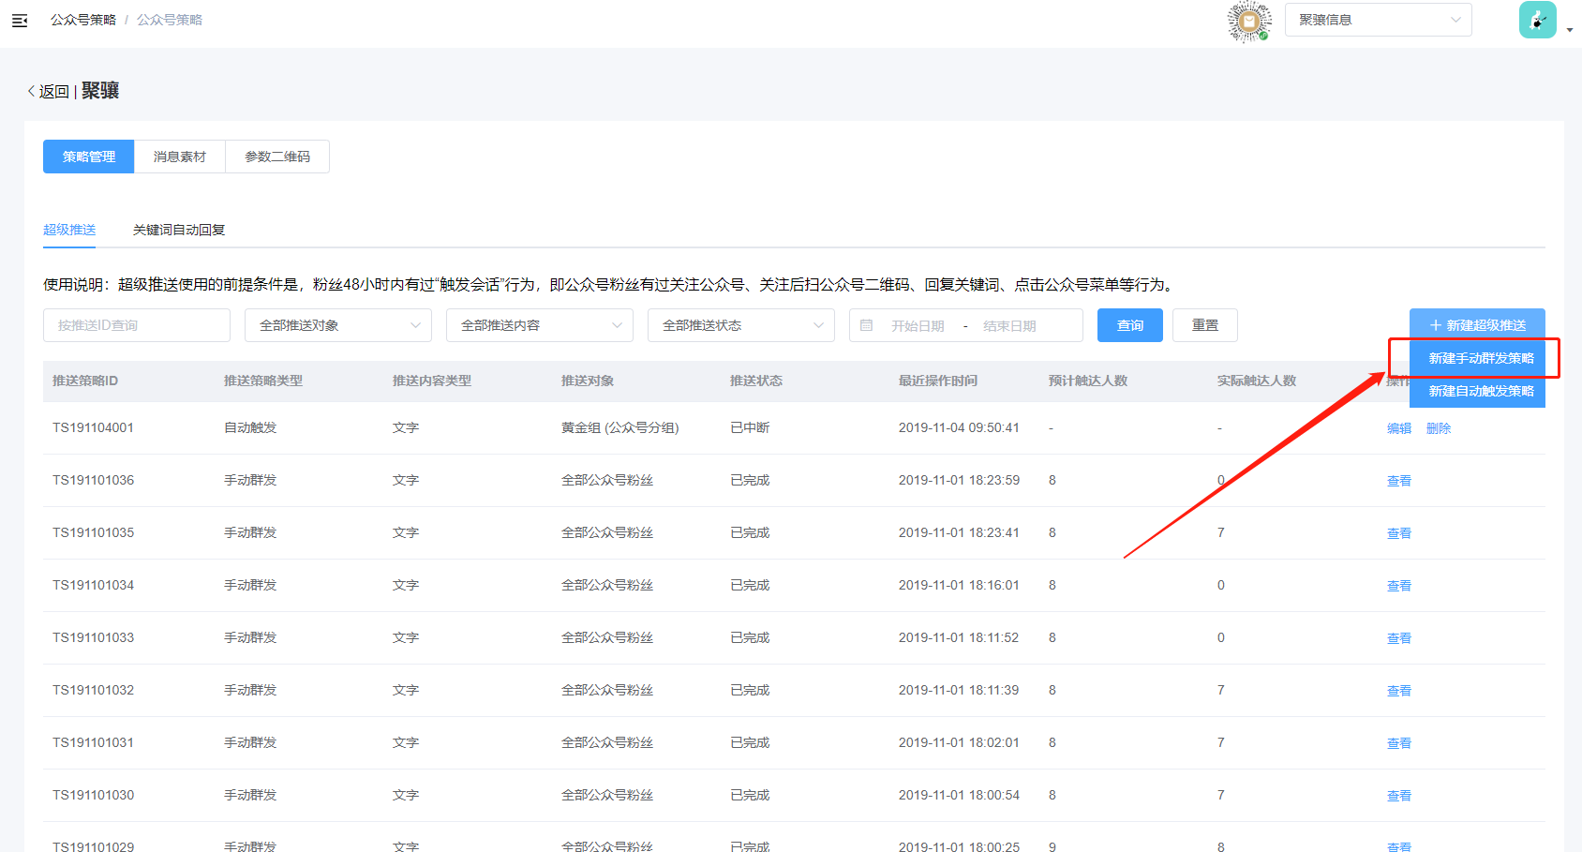Open the 全部推送对象 dropdown
Image resolution: width=1582 pixels, height=852 pixels.
pyautogui.click(x=337, y=325)
